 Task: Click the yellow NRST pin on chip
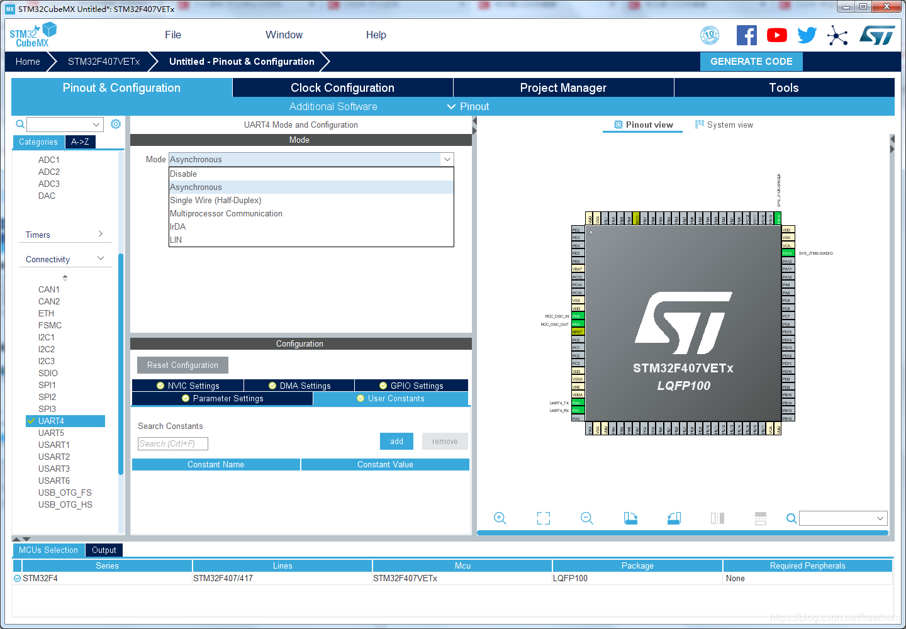coord(578,332)
